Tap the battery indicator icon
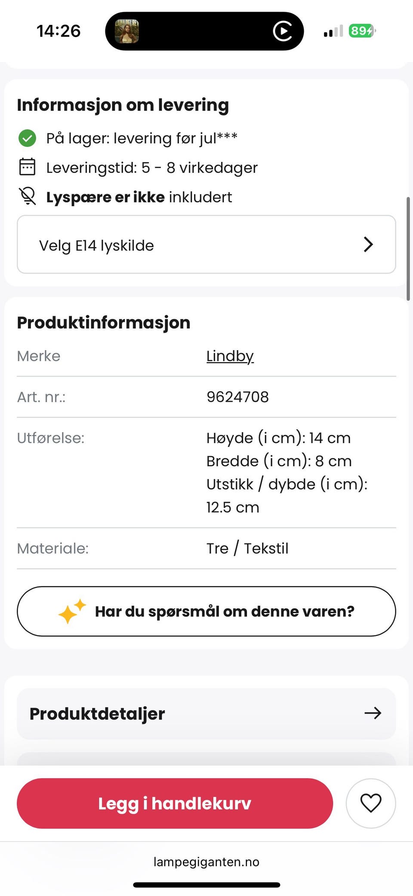 click(x=362, y=31)
